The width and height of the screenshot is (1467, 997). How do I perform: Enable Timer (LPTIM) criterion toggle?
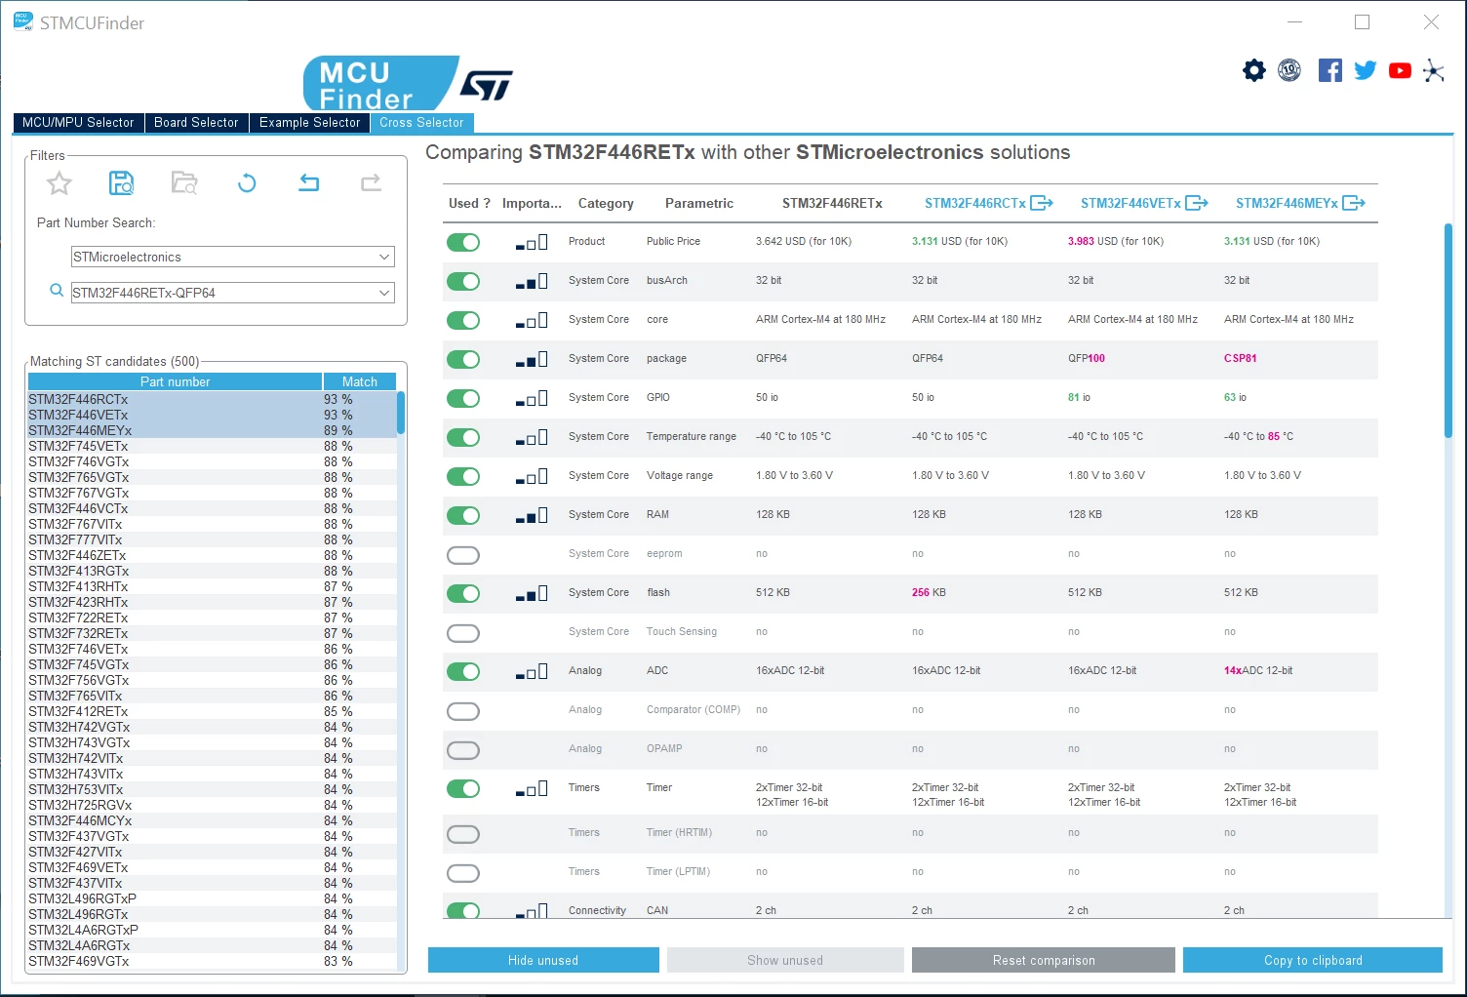[x=463, y=873]
